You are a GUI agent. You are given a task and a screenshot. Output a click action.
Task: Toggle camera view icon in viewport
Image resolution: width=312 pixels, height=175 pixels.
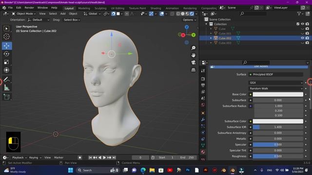(x=193, y=63)
